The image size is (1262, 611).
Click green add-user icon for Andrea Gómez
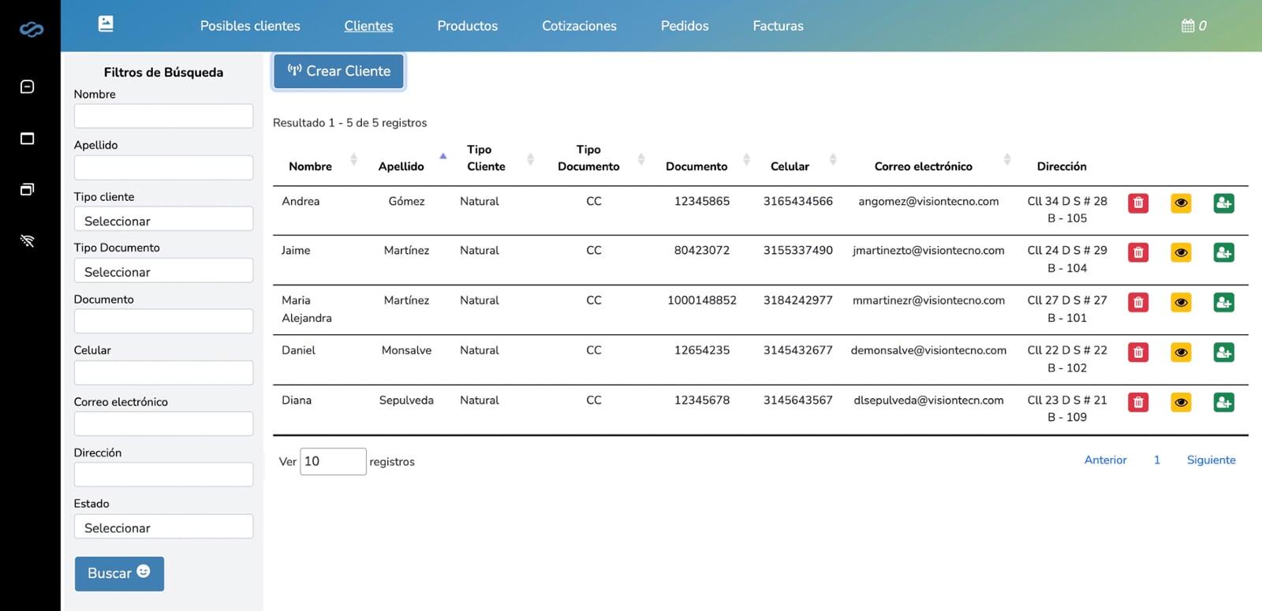1223,203
